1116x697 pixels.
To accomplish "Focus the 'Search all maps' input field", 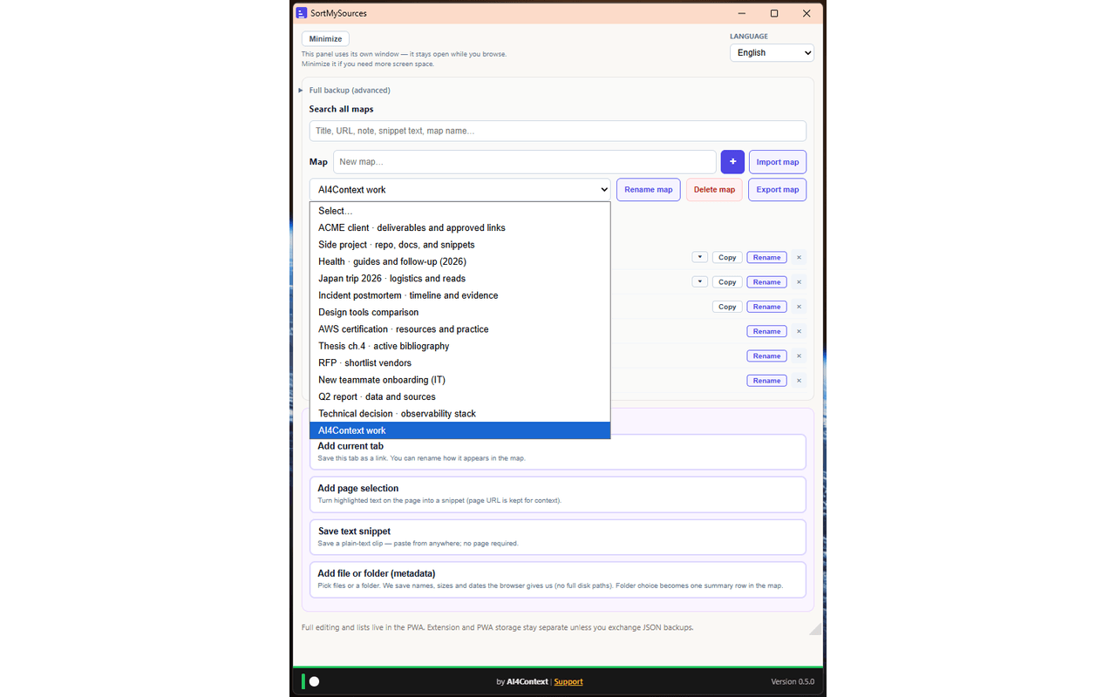I will pyautogui.click(x=558, y=131).
